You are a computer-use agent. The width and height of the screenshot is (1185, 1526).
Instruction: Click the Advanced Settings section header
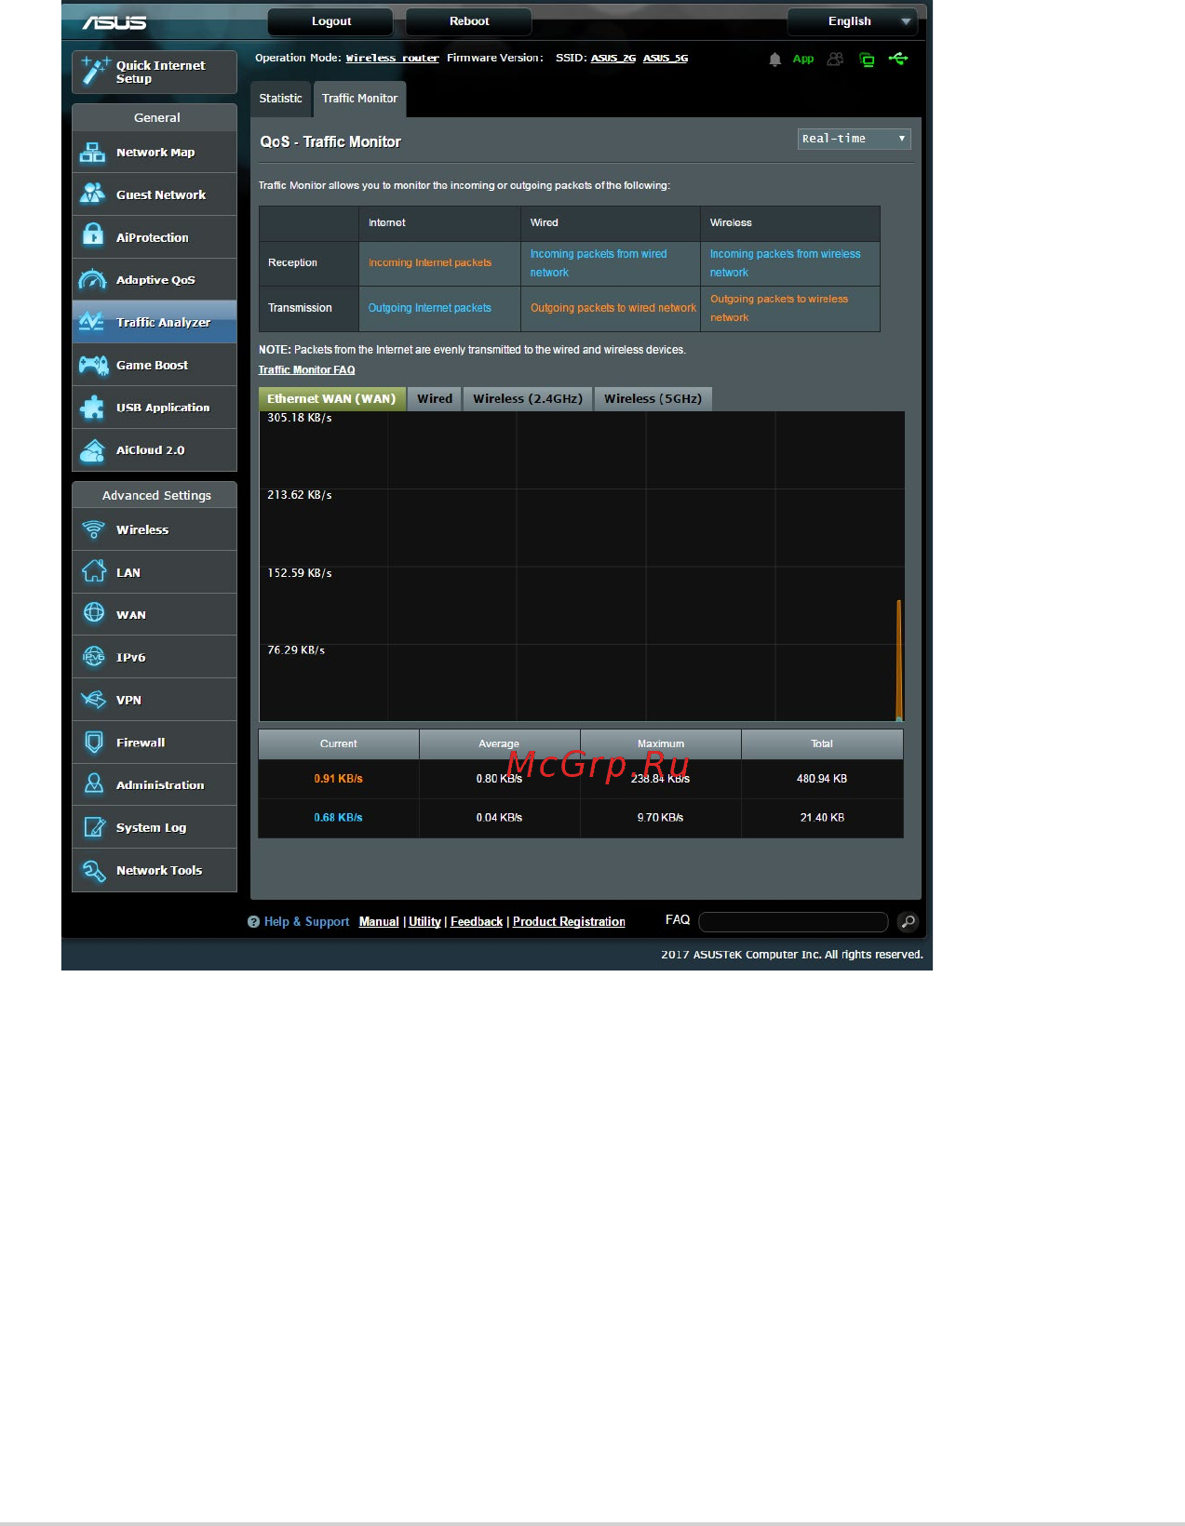tap(155, 495)
